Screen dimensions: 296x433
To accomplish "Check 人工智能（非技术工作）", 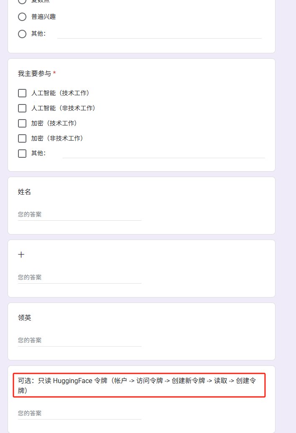I will (22, 108).
